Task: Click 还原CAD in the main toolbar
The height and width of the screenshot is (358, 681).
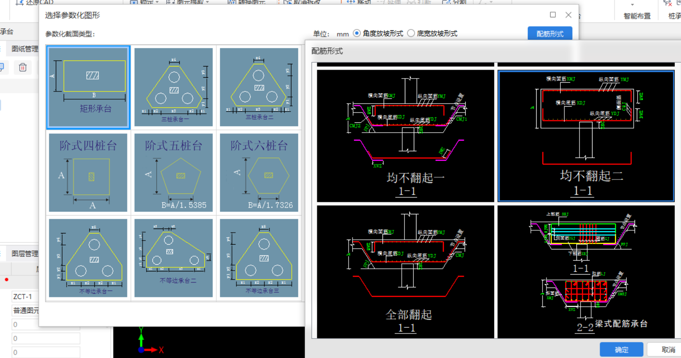Action: coord(35,3)
